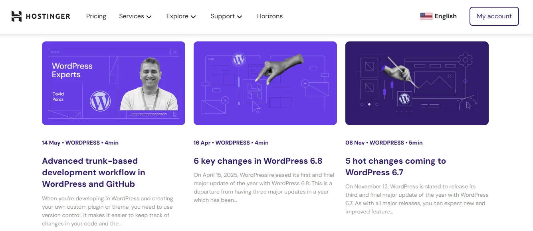
Task: Expand the Support chevron arrow
Action: pos(240,17)
